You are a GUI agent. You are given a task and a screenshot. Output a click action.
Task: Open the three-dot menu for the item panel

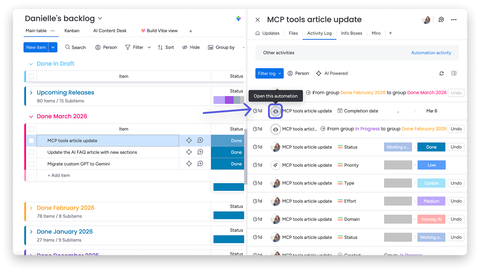click(x=454, y=20)
